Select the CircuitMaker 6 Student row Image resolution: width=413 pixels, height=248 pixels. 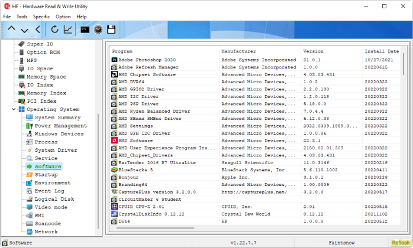click(255, 199)
